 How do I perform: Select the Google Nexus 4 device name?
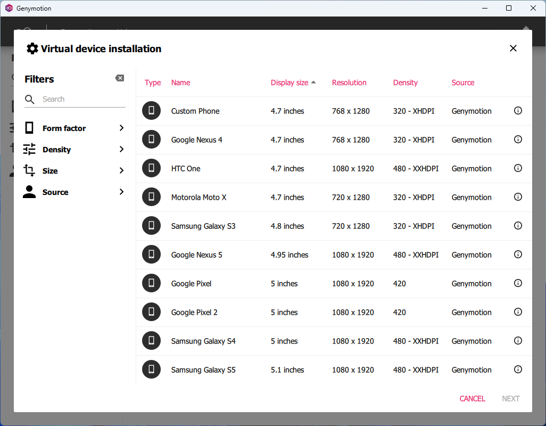click(x=196, y=140)
